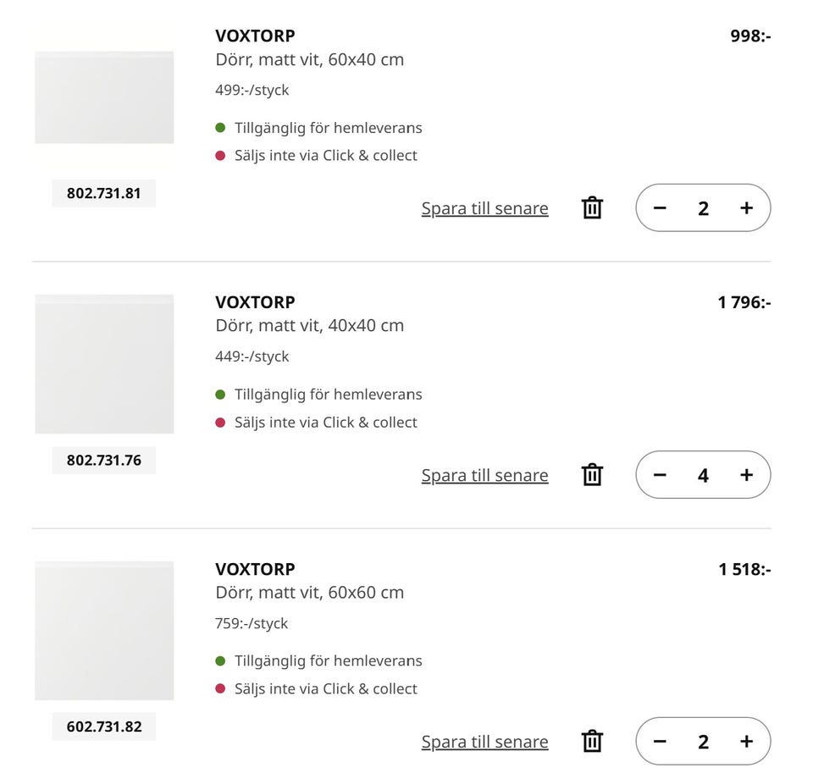The height and width of the screenshot is (768, 813).
Task: View the 40x40 cm door image
Action: click(104, 364)
